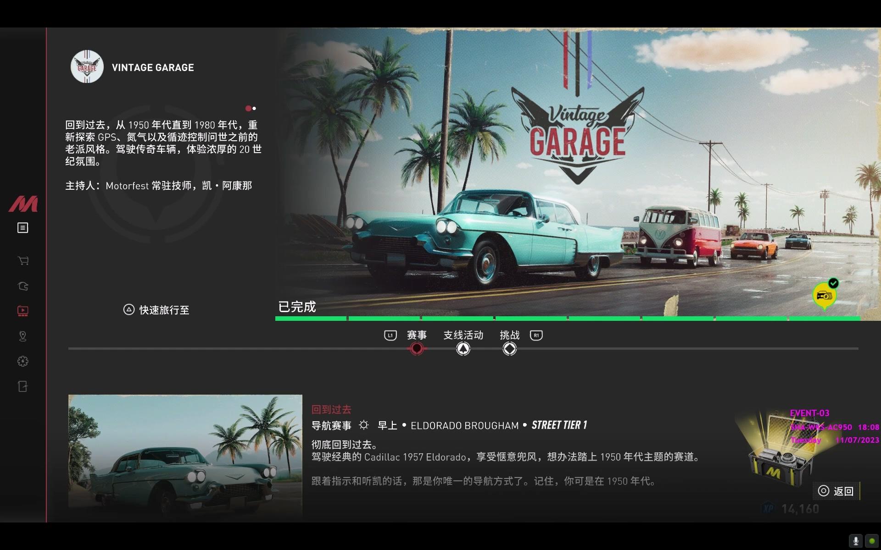Click the triangle icon beside 快速旅行至
The image size is (881, 550).
point(129,310)
